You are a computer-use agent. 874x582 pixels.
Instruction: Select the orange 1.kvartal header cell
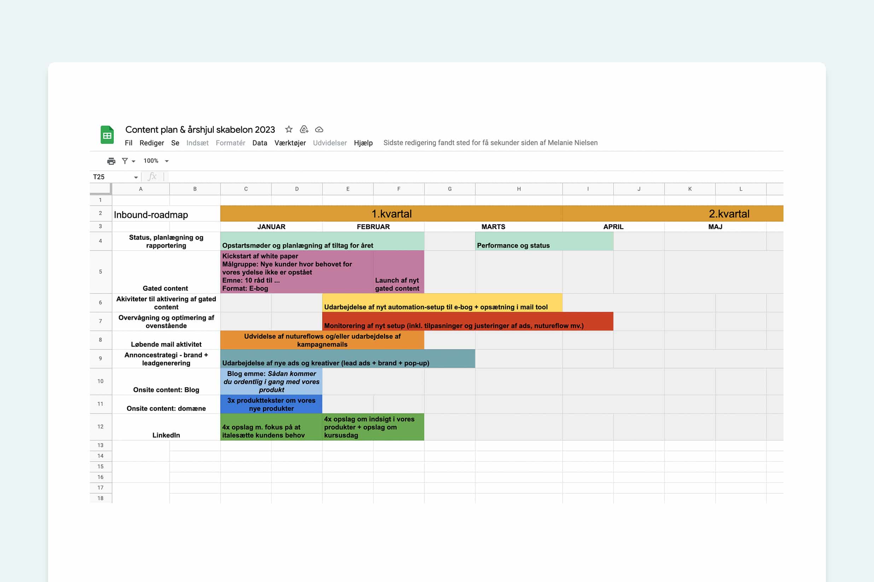(x=391, y=214)
